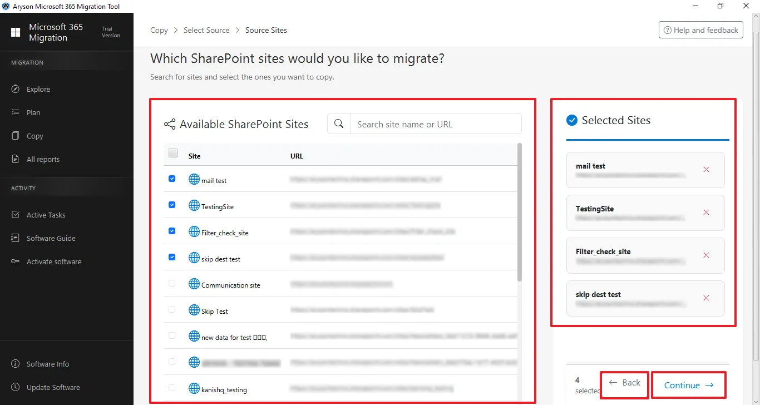This screenshot has width=760, height=405.
Task: Click the Back button
Action: point(624,383)
